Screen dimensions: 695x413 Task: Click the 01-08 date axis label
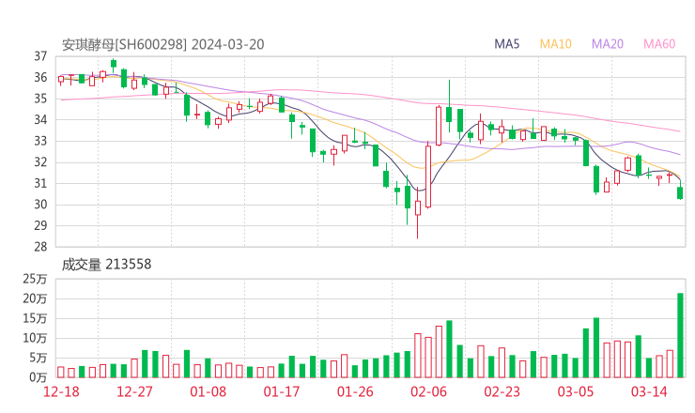pos(208,391)
